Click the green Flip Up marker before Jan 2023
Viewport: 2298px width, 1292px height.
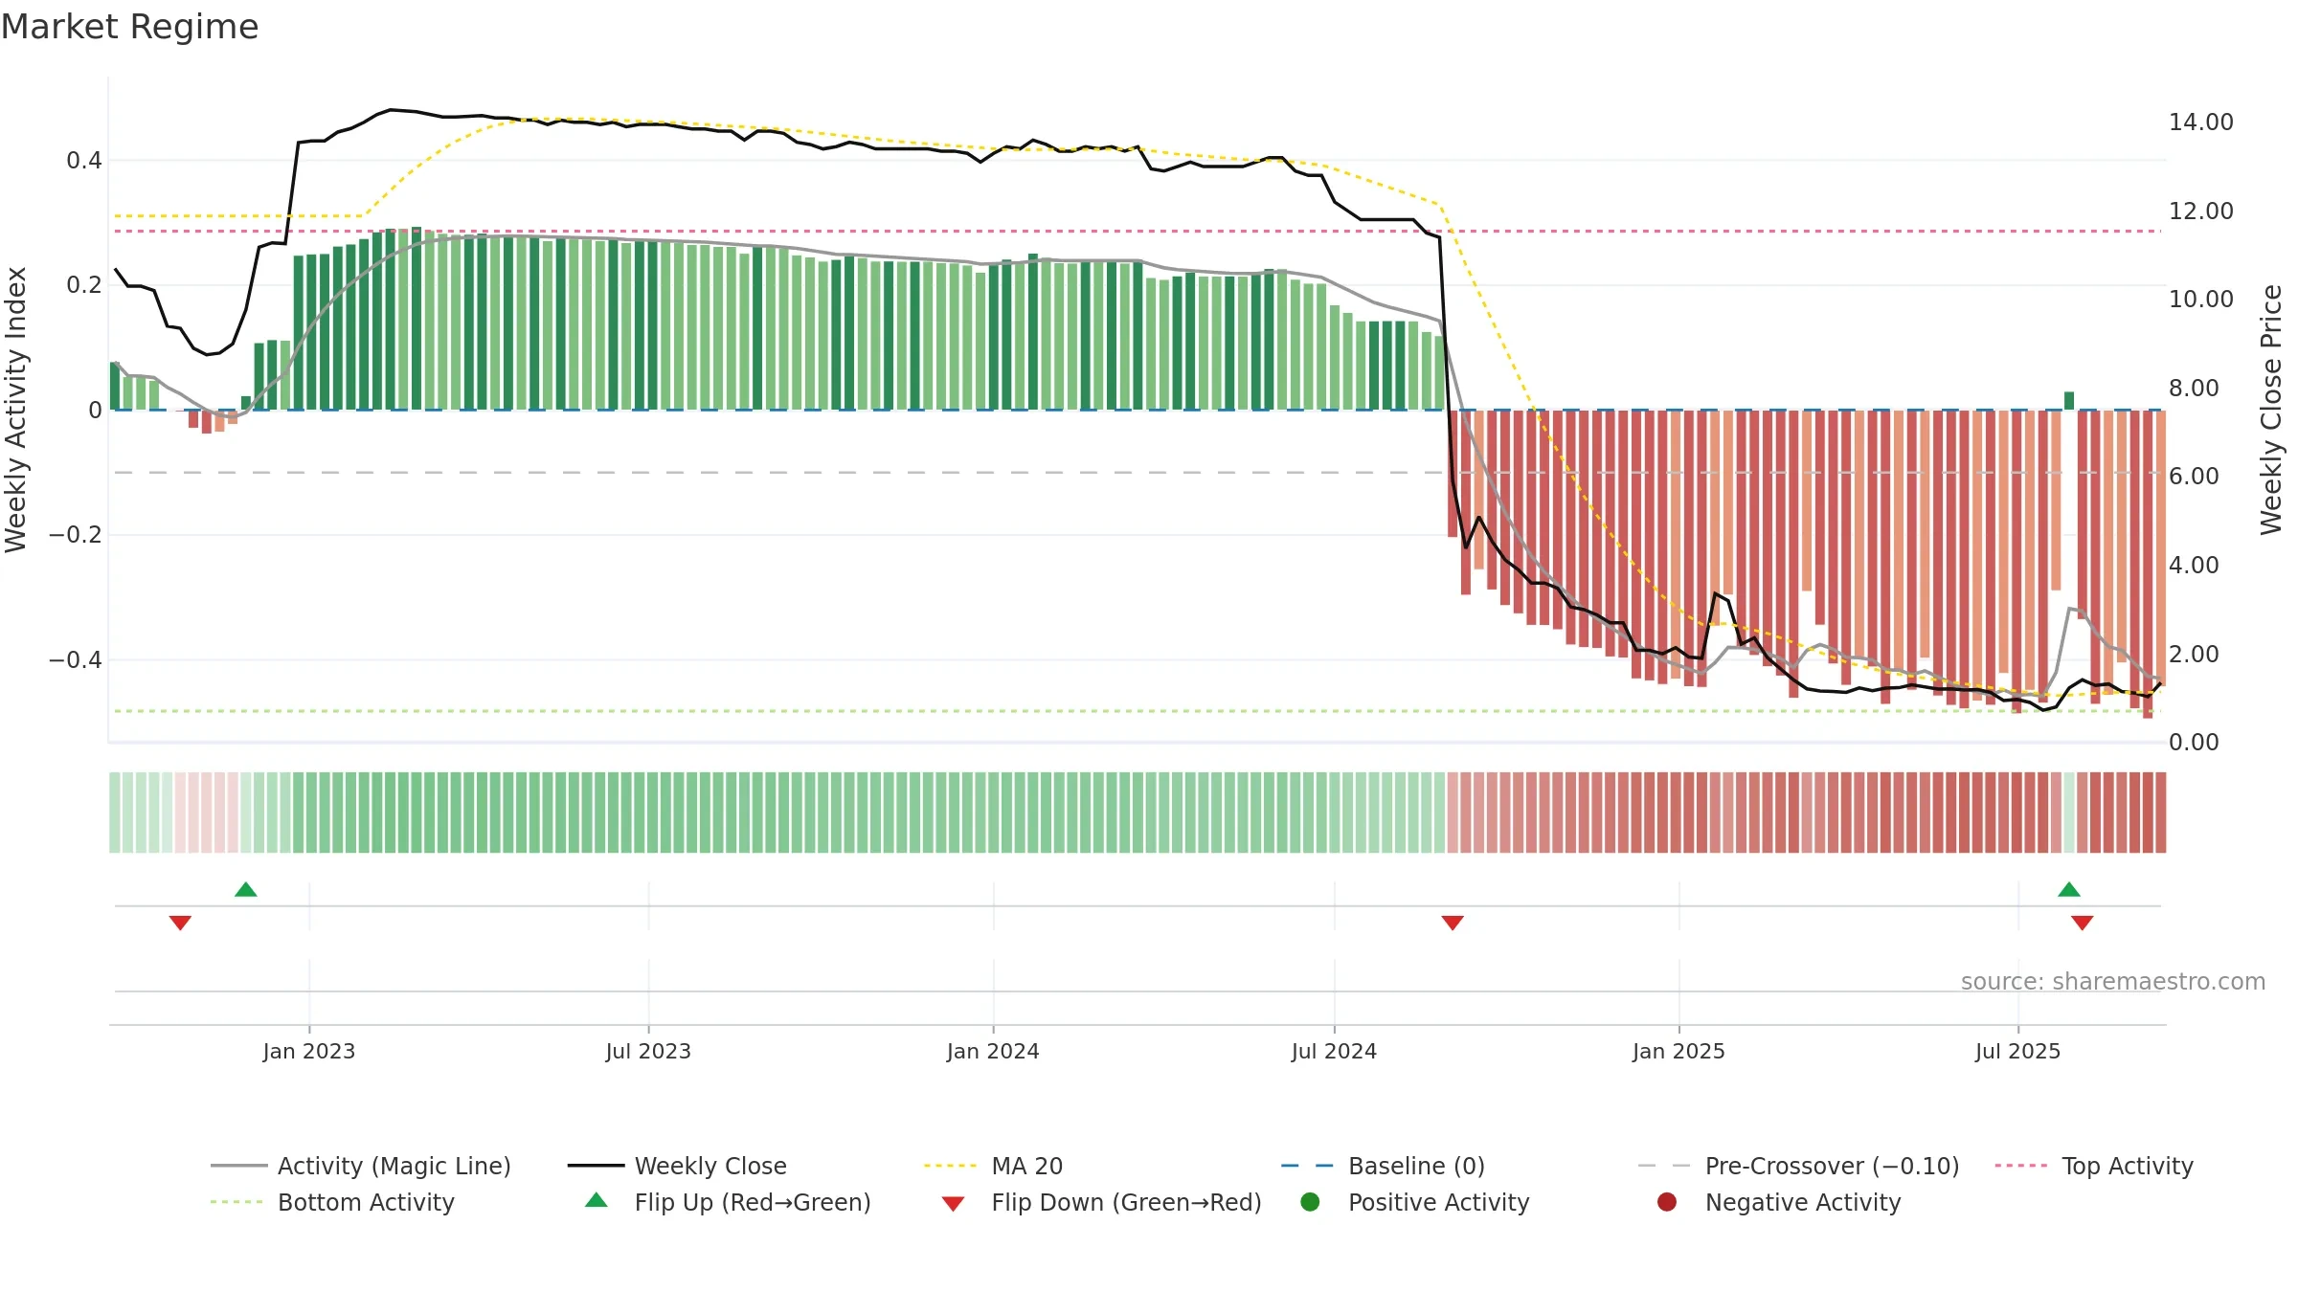click(x=246, y=889)
